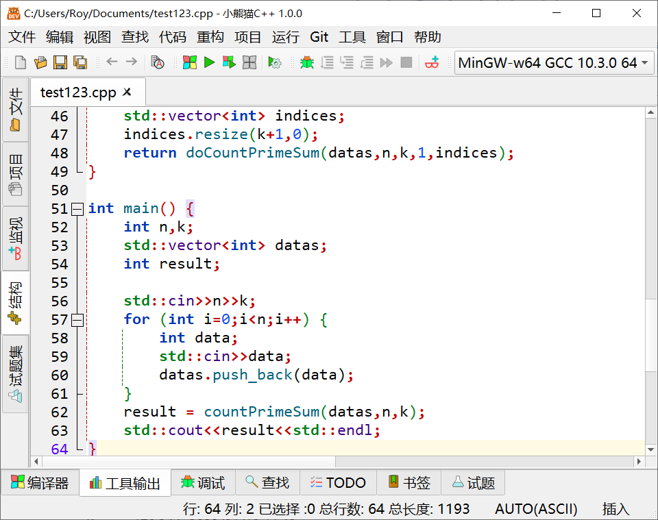The height and width of the screenshot is (520, 658).
Task: Click the vertical scrollbar up arrow
Action: (x=651, y=112)
